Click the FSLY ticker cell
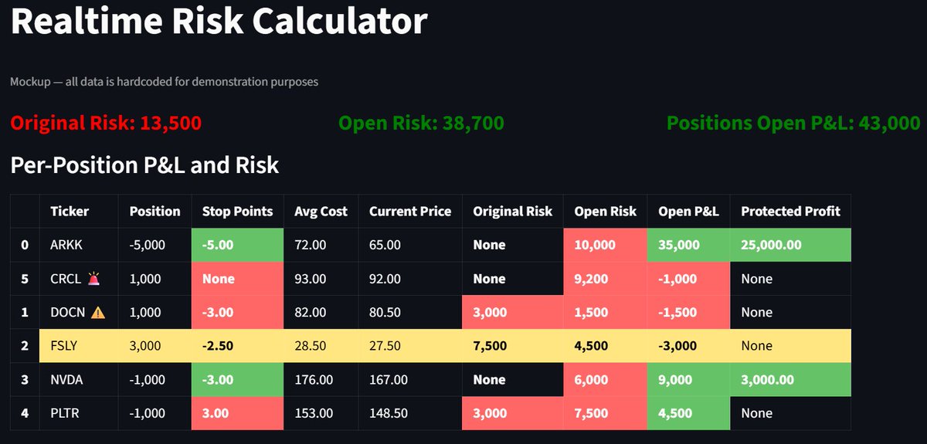 79,346
